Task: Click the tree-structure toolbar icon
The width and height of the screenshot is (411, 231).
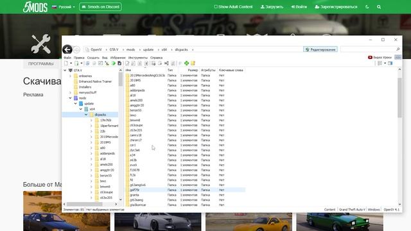Action: [x=107, y=63]
